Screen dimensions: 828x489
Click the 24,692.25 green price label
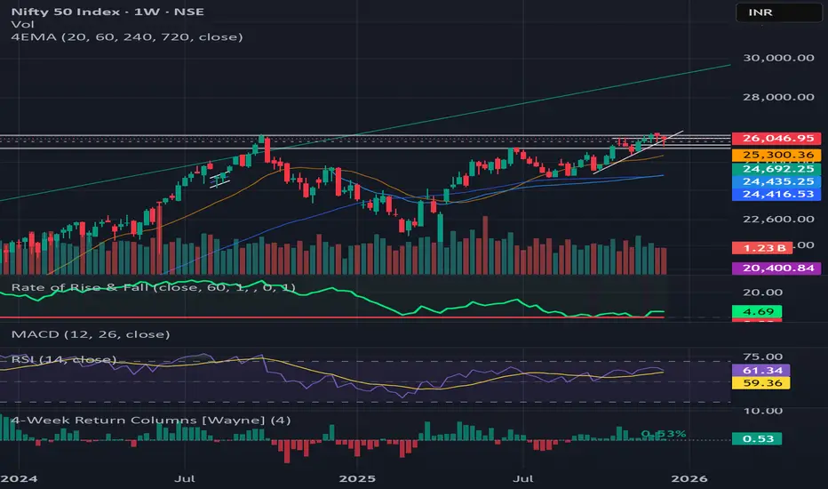[776, 169]
